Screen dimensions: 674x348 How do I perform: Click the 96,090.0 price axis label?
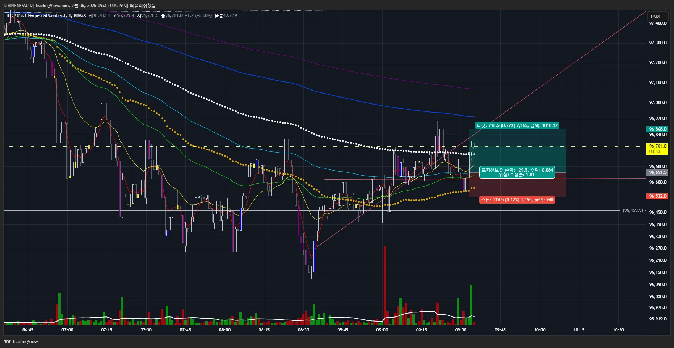[658, 285]
